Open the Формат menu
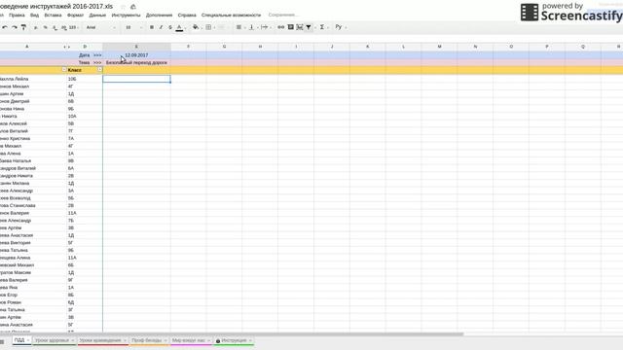This screenshot has width=623, height=350. click(76, 16)
